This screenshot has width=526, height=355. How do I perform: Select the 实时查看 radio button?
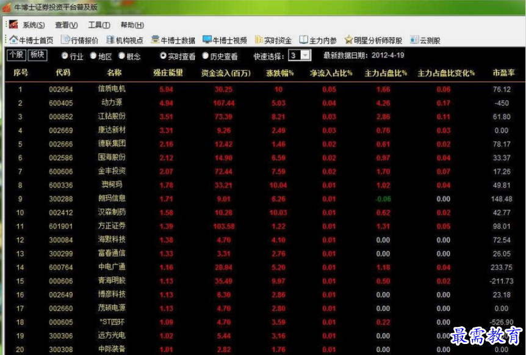click(x=163, y=56)
